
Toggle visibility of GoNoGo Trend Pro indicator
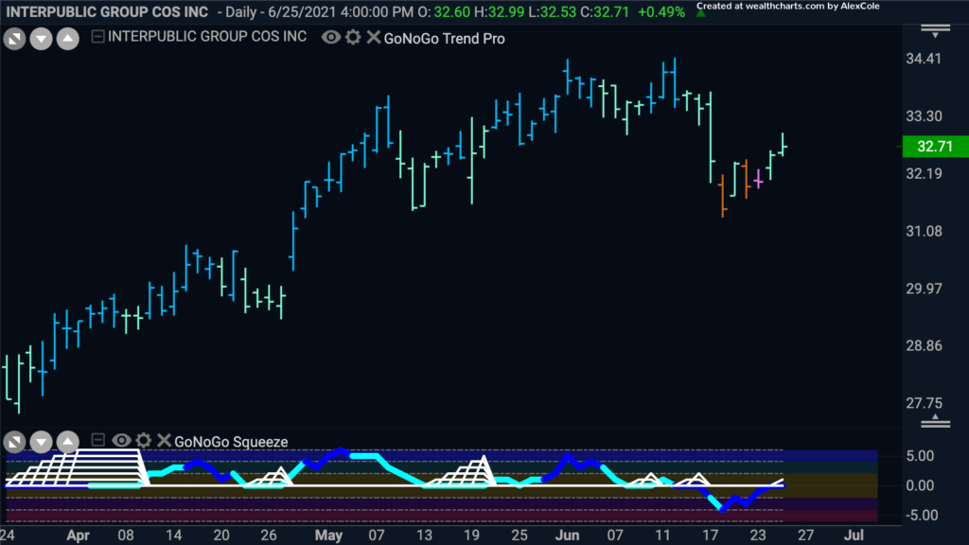pos(330,38)
